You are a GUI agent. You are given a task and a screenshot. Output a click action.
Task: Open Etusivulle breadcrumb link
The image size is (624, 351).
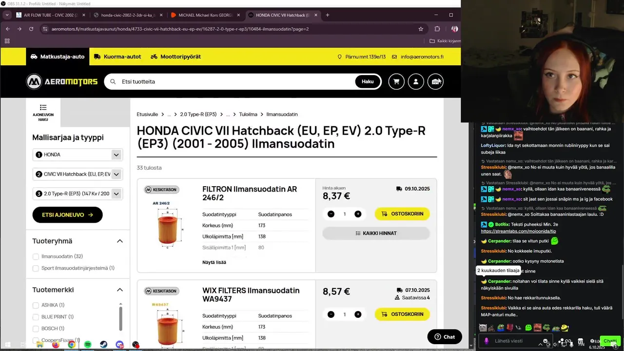pos(147,115)
